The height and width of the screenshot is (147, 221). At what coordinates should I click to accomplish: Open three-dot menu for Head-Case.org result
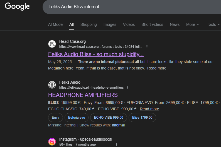147,47
